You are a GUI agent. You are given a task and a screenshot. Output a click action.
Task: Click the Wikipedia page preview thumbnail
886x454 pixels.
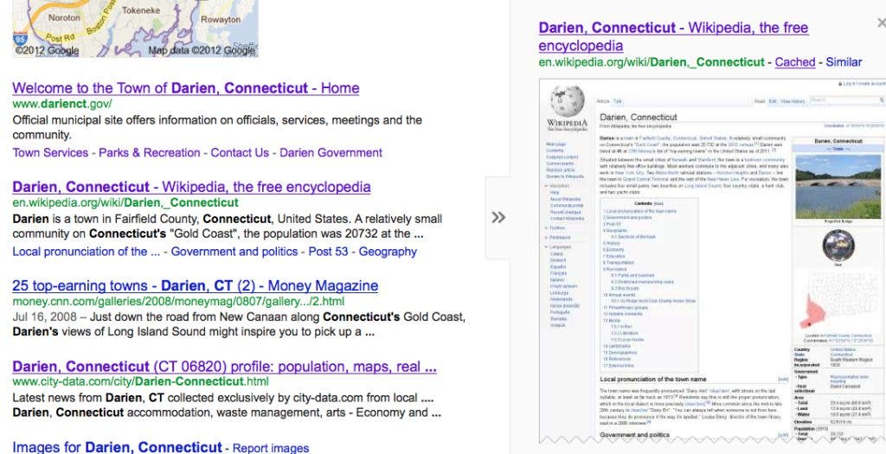pyautogui.click(x=713, y=259)
